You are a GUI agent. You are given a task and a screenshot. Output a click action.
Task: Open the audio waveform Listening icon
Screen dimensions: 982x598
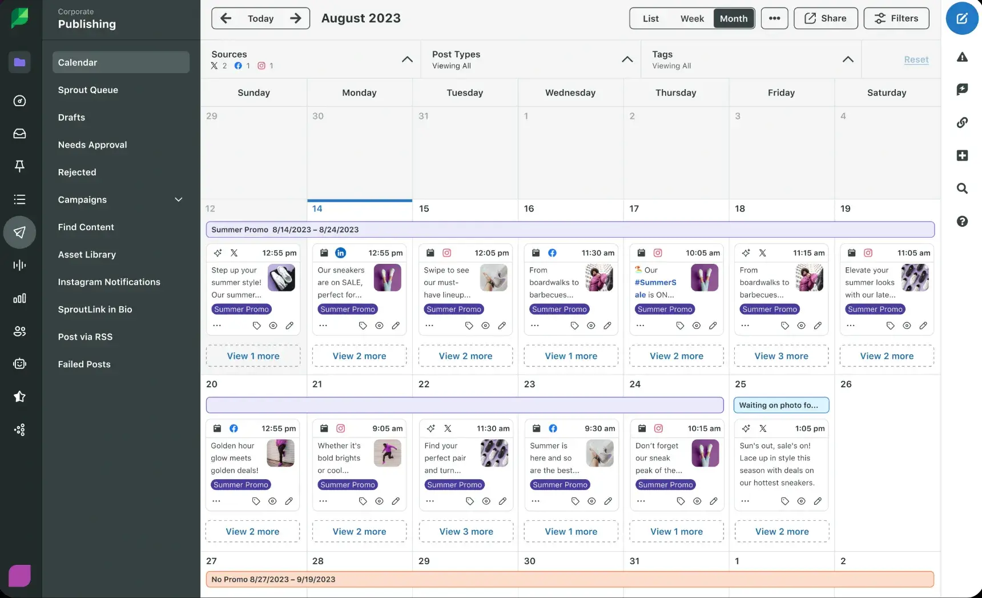point(19,265)
